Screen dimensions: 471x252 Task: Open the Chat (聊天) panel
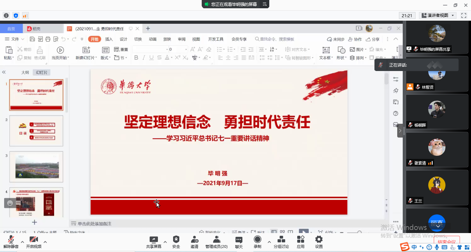click(x=239, y=242)
